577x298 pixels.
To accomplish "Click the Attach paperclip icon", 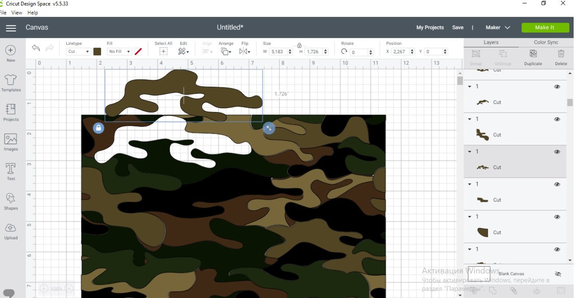I will point(513,290).
